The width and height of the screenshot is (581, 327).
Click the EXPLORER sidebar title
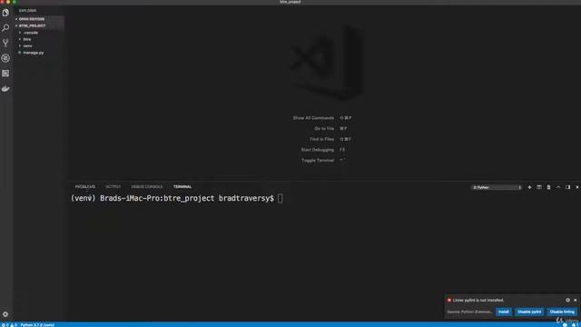tap(28, 11)
